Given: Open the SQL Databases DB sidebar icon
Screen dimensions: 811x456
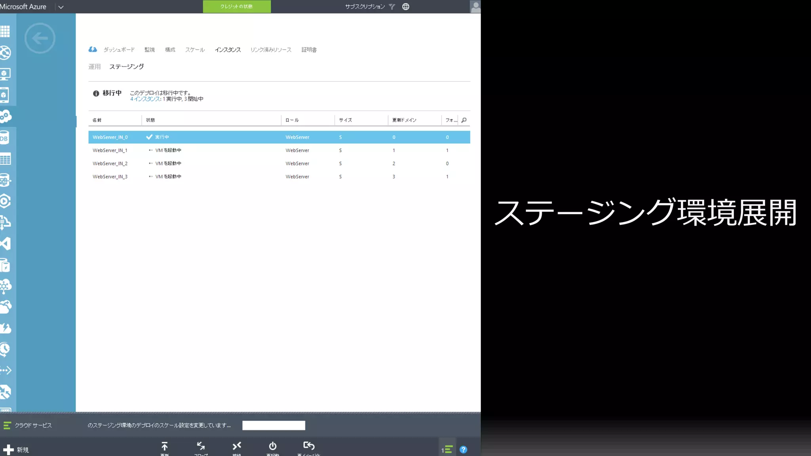Looking at the screenshot, I should tap(5, 138).
